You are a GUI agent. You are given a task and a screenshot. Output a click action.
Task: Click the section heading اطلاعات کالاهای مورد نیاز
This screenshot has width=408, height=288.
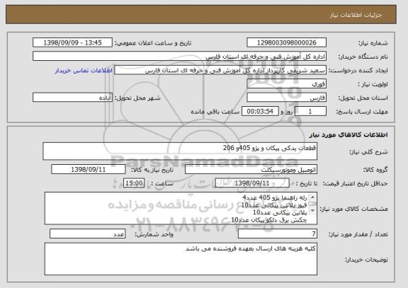pos(348,134)
